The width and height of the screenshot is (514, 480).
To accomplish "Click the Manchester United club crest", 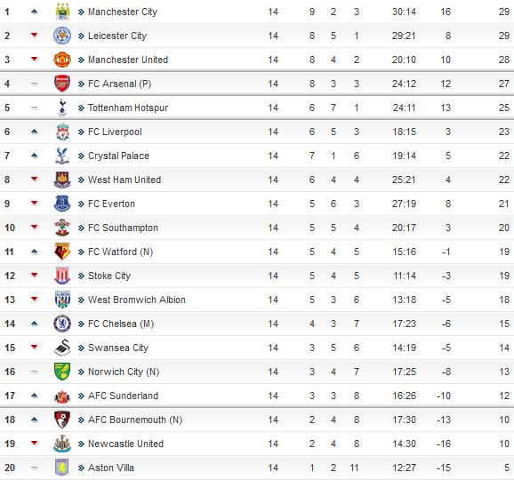I will point(62,60).
